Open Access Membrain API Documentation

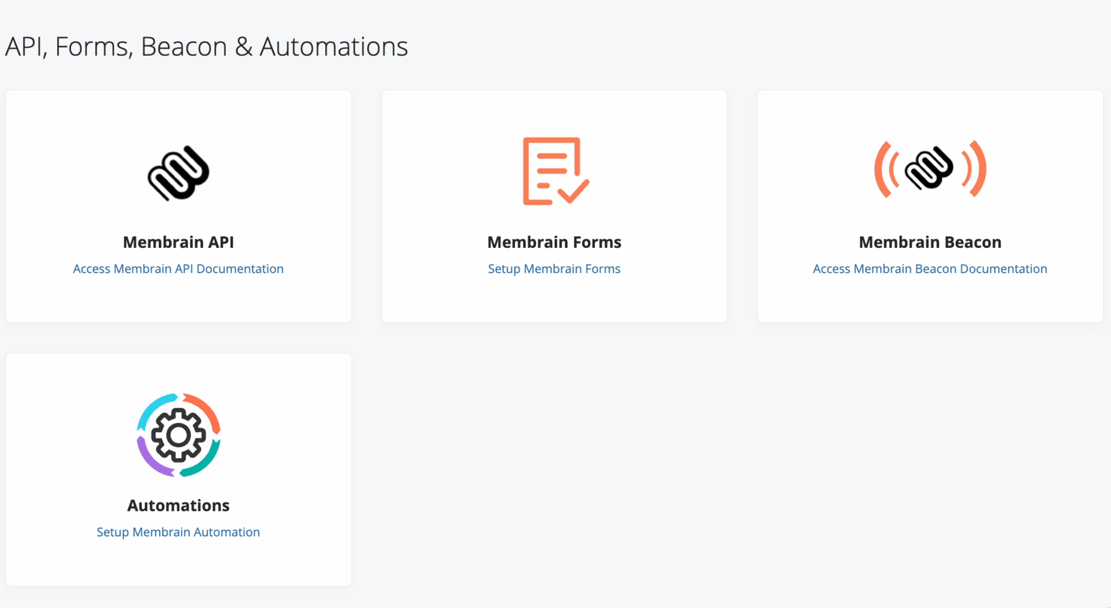click(178, 268)
